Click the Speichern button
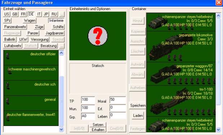 pos(138,105)
